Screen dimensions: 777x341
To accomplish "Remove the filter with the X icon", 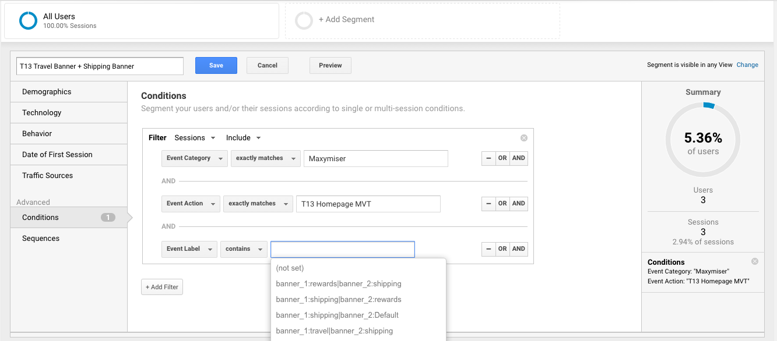I will pyautogui.click(x=523, y=138).
